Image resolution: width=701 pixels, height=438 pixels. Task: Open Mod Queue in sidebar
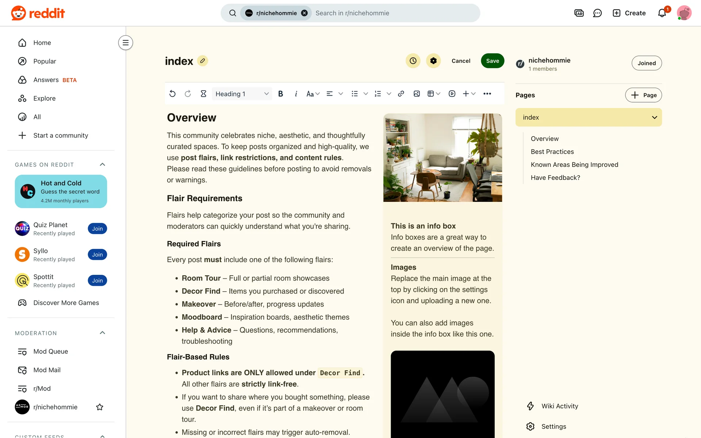50,351
